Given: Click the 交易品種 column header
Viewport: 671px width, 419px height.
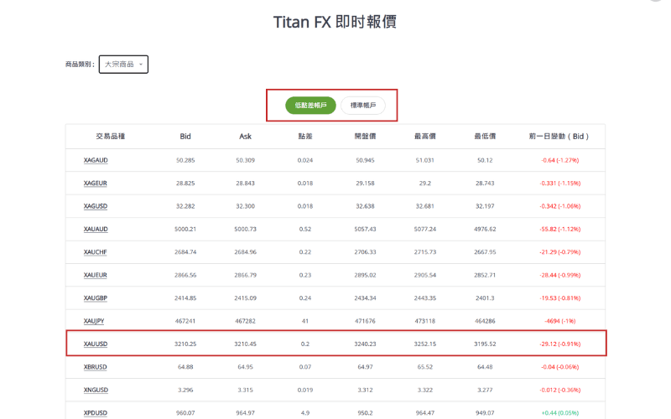Looking at the screenshot, I should 111,137.
